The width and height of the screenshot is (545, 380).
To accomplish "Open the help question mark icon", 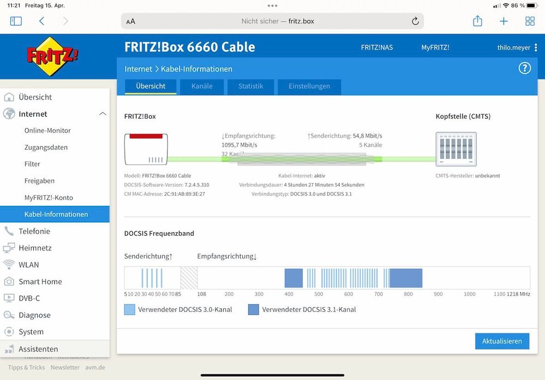I will coord(525,68).
